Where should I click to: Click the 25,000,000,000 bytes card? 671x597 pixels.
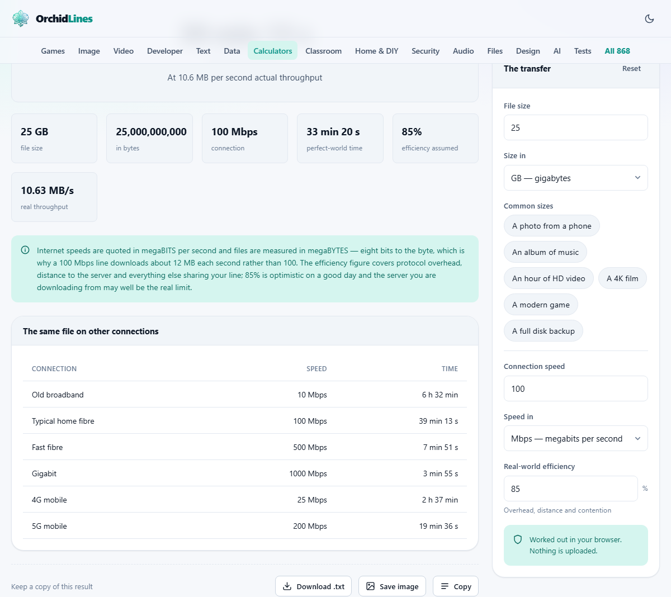pyautogui.click(x=149, y=139)
